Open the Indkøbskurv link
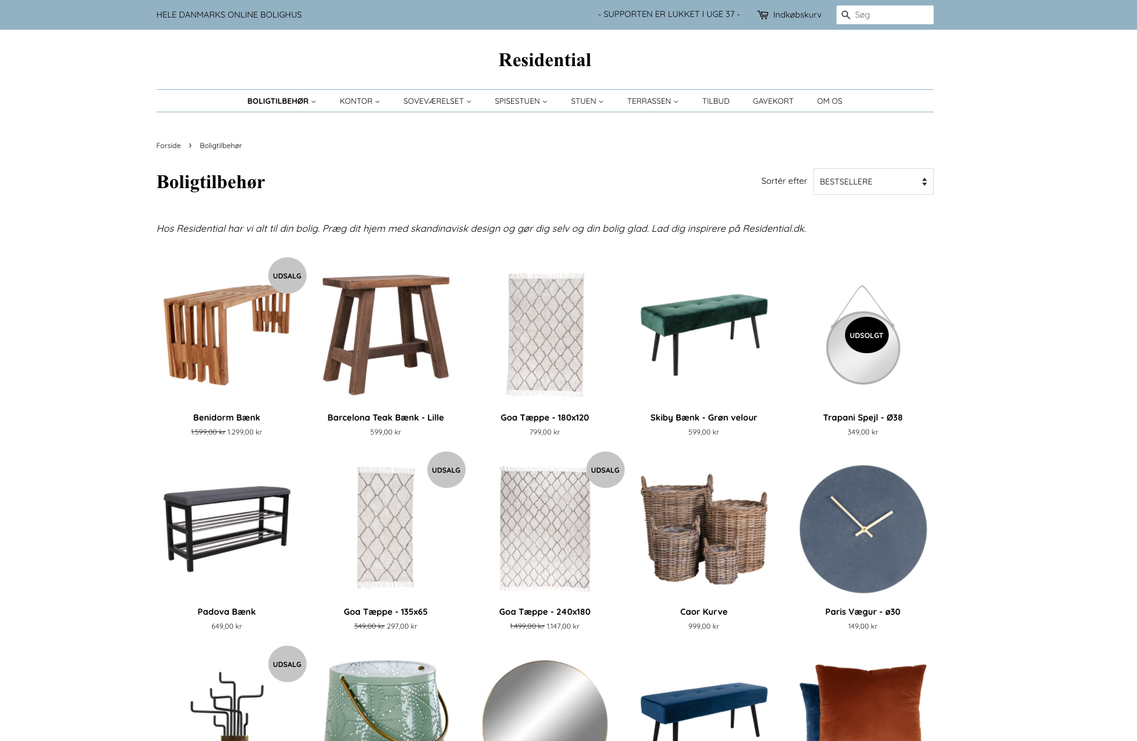1137x741 pixels. [x=797, y=15]
